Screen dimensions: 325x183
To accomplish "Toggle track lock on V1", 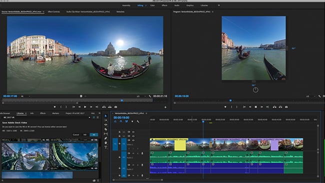I will (119, 143).
